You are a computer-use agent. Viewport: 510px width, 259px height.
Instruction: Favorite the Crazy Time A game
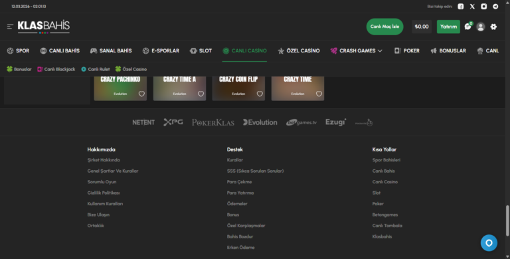[201, 94]
